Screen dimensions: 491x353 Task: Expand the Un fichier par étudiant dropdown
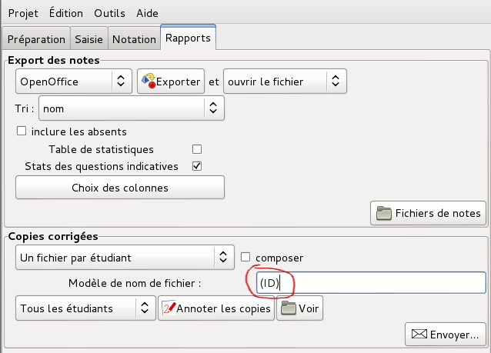pyautogui.click(x=125, y=257)
